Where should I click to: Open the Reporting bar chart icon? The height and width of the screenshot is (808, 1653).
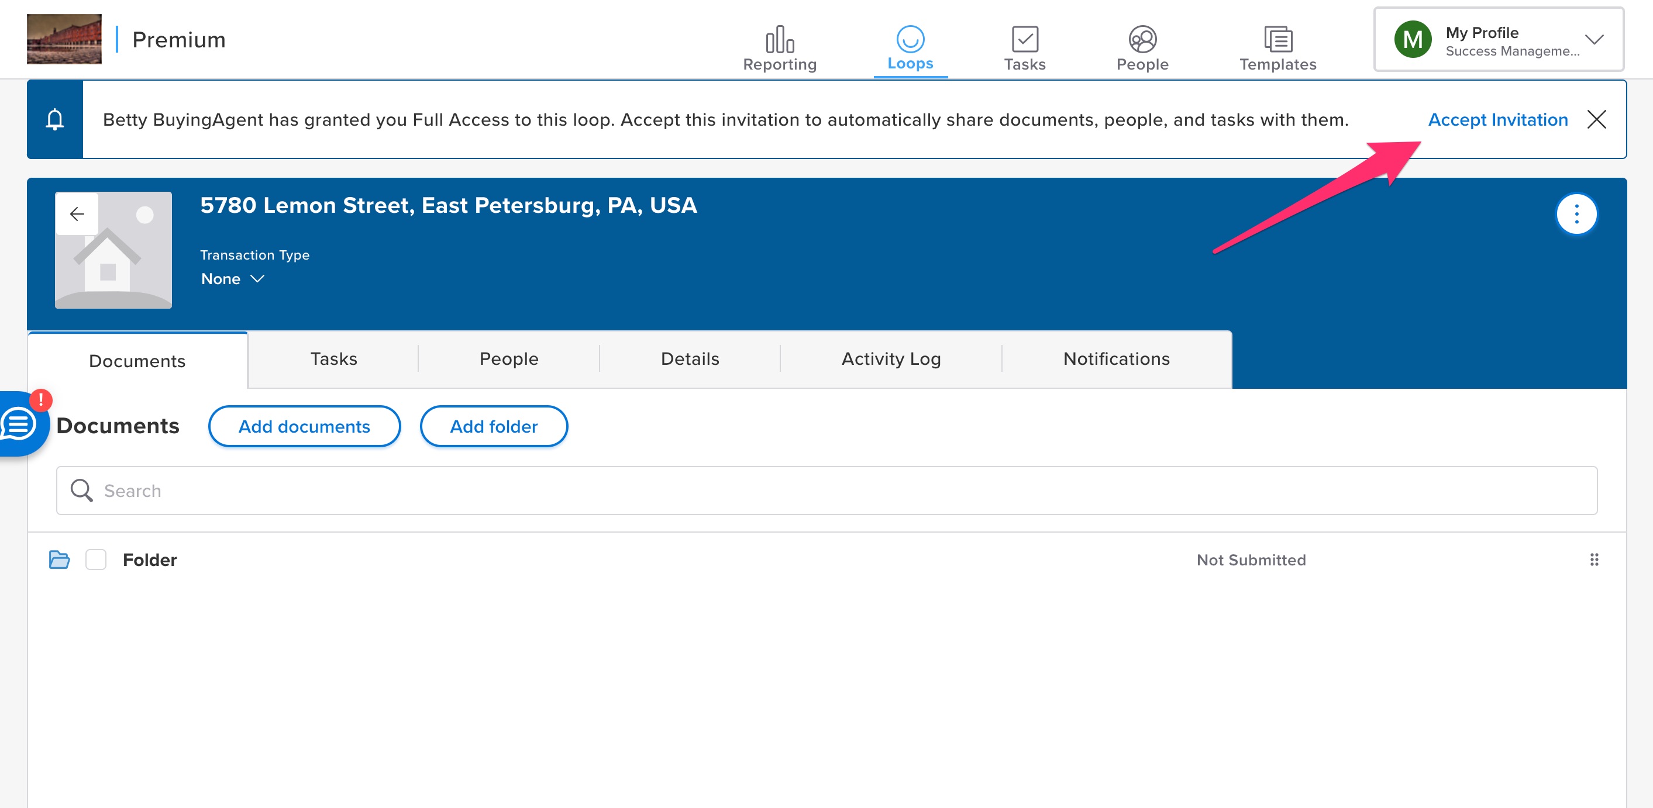click(x=779, y=40)
